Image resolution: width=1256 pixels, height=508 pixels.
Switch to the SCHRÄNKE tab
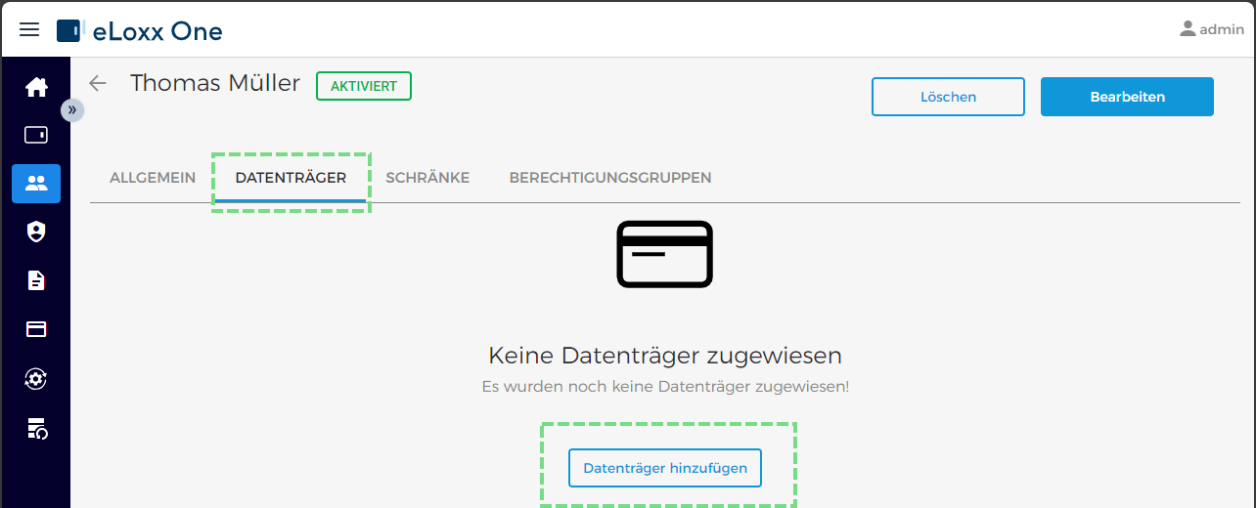tap(427, 178)
